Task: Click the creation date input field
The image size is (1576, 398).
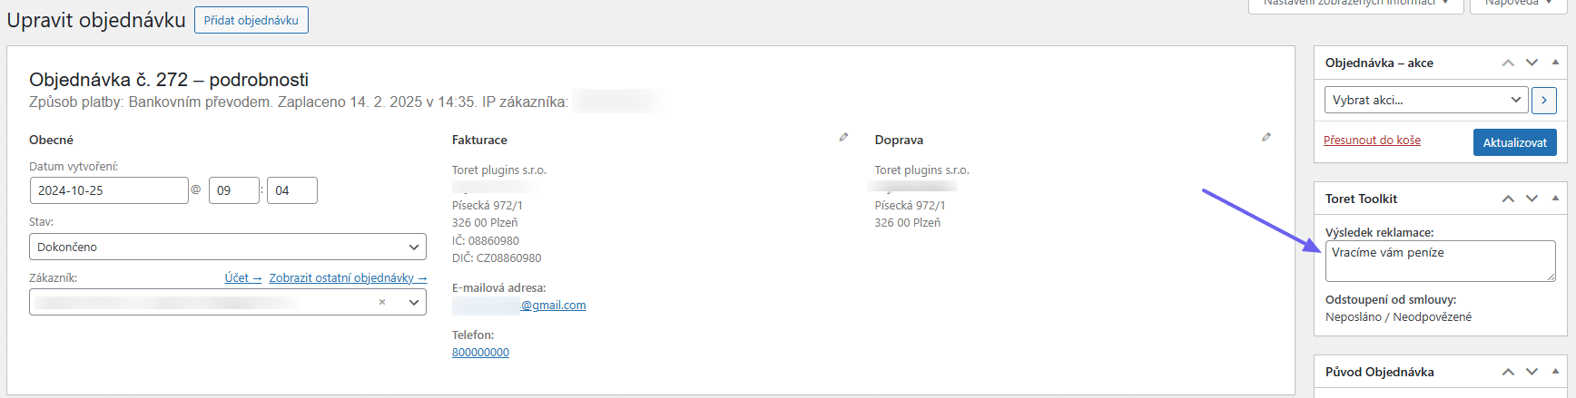Action: (x=109, y=190)
